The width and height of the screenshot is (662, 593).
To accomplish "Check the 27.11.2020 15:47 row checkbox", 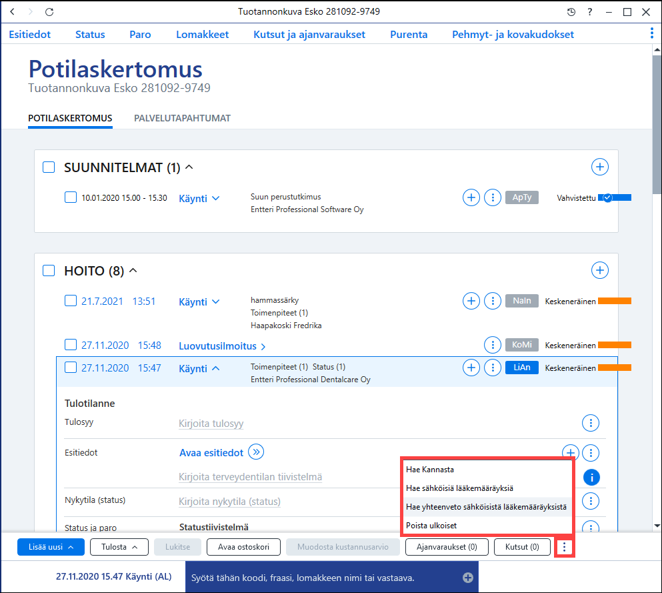I will click(x=71, y=368).
